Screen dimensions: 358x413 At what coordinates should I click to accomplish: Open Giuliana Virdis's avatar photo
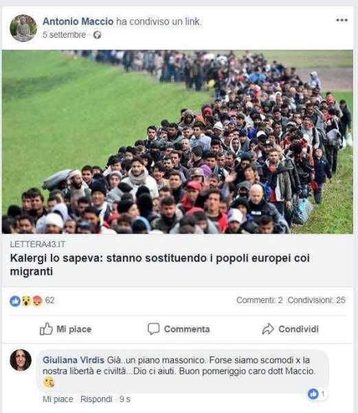(x=21, y=360)
